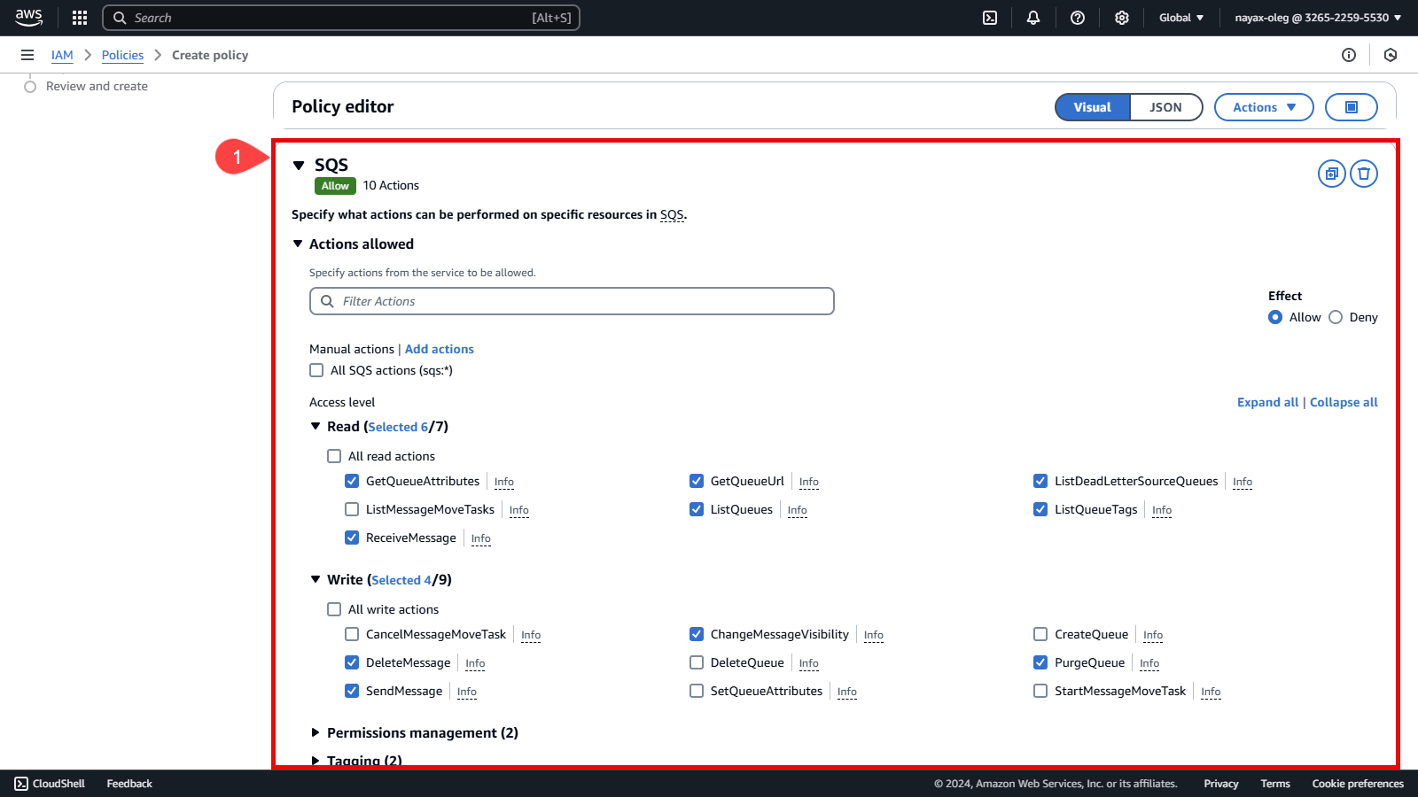The image size is (1418, 797).
Task: Uncheck SendMessage action
Action: coord(352,691)
